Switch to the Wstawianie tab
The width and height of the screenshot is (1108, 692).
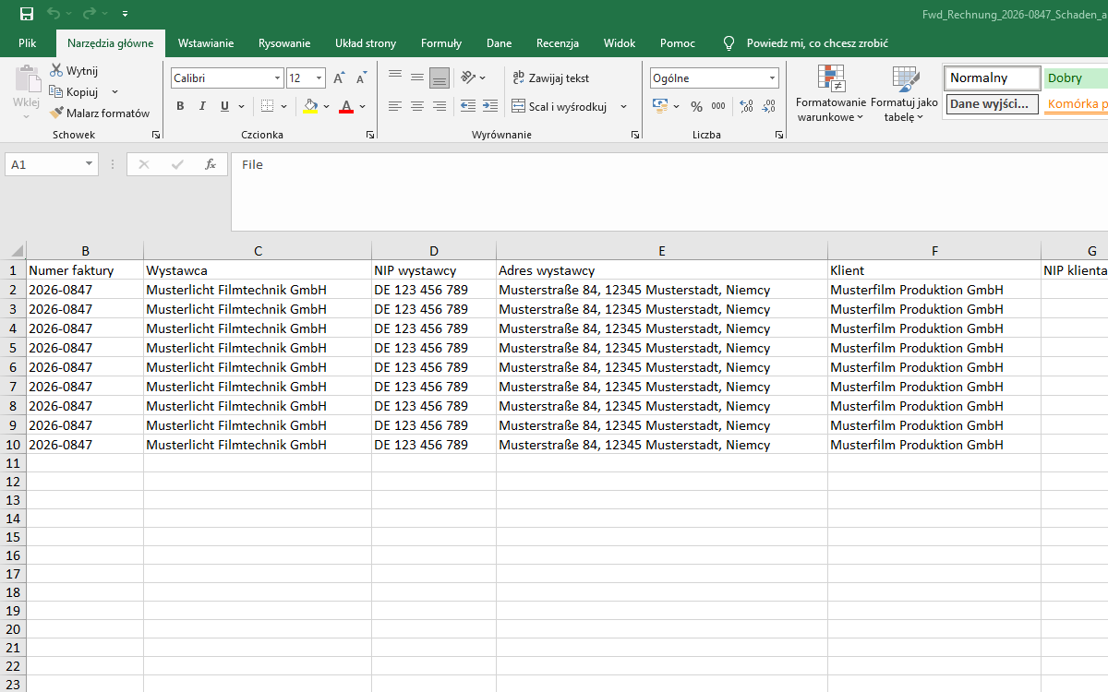[206, 43]
